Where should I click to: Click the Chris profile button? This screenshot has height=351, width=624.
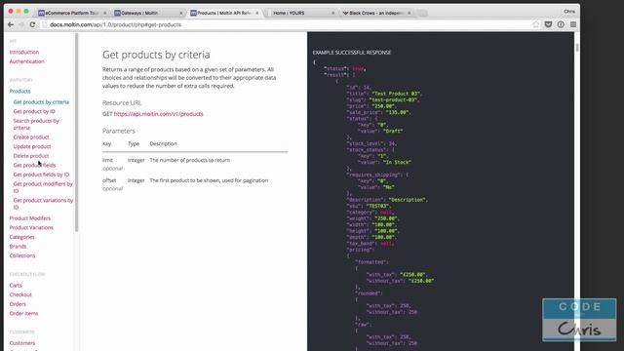point(569,11)
